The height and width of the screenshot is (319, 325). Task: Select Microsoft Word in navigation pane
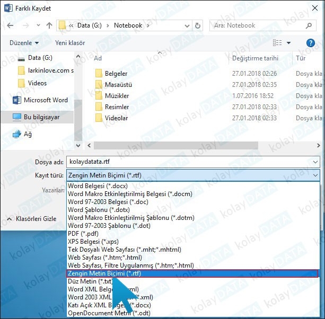(45, 100)
